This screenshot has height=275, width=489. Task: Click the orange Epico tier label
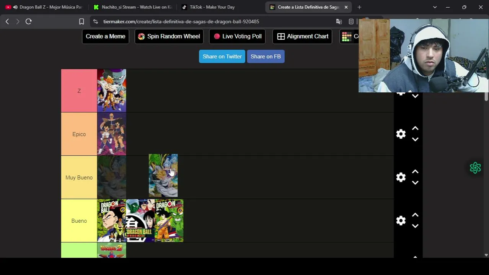79,134
